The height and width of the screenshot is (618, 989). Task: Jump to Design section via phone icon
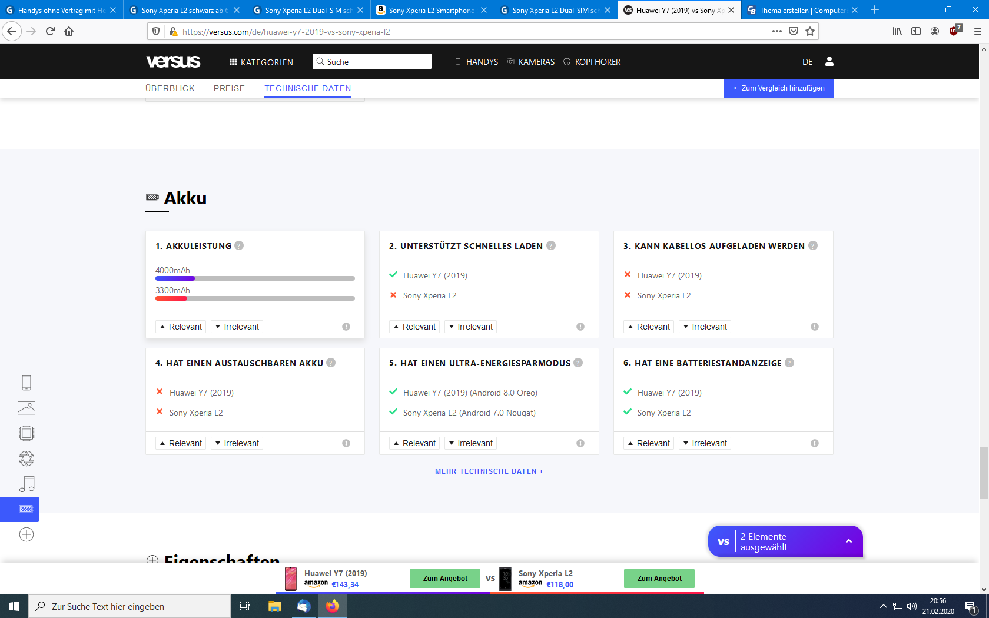pyautogui.click(x=26, y=383)
